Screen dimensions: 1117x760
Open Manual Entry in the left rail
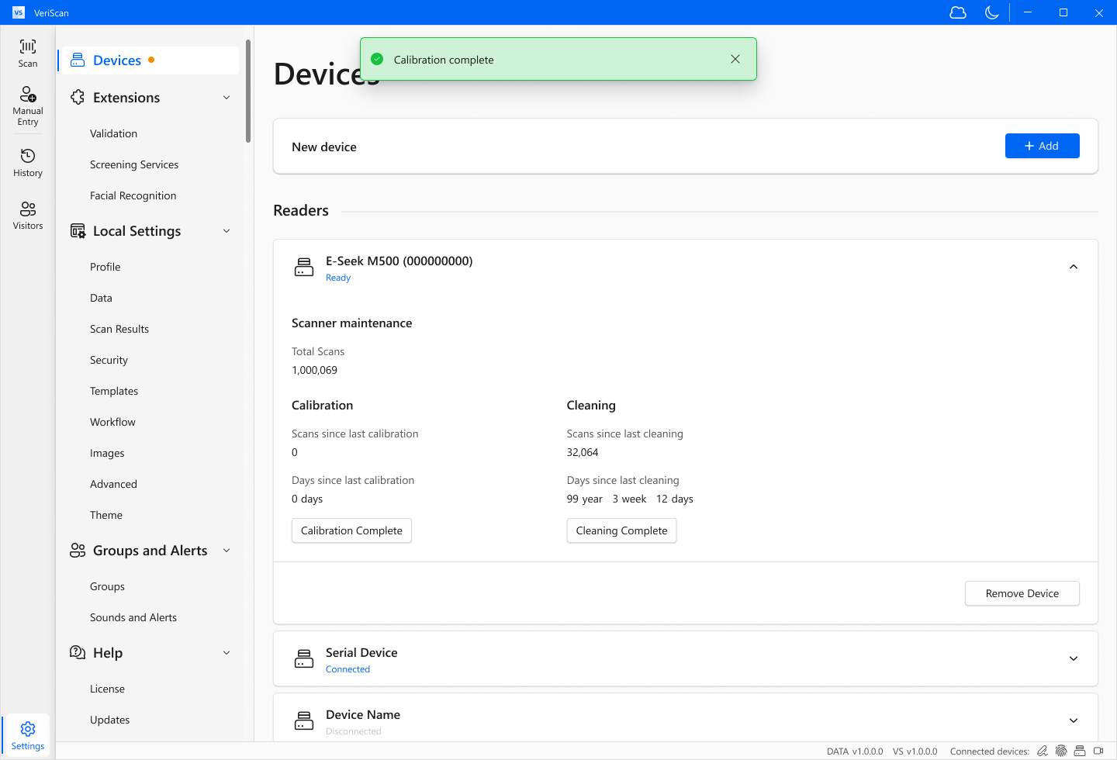pos(28,106)
